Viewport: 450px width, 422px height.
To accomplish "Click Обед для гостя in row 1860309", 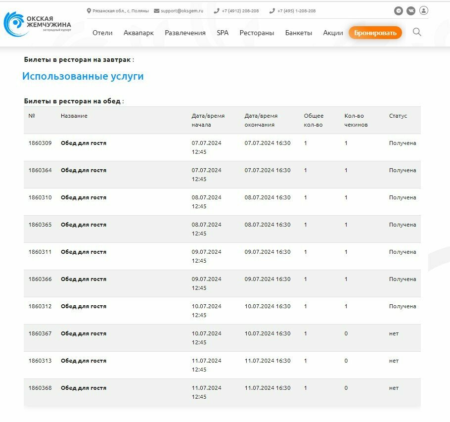I will (x=84, y=143).
